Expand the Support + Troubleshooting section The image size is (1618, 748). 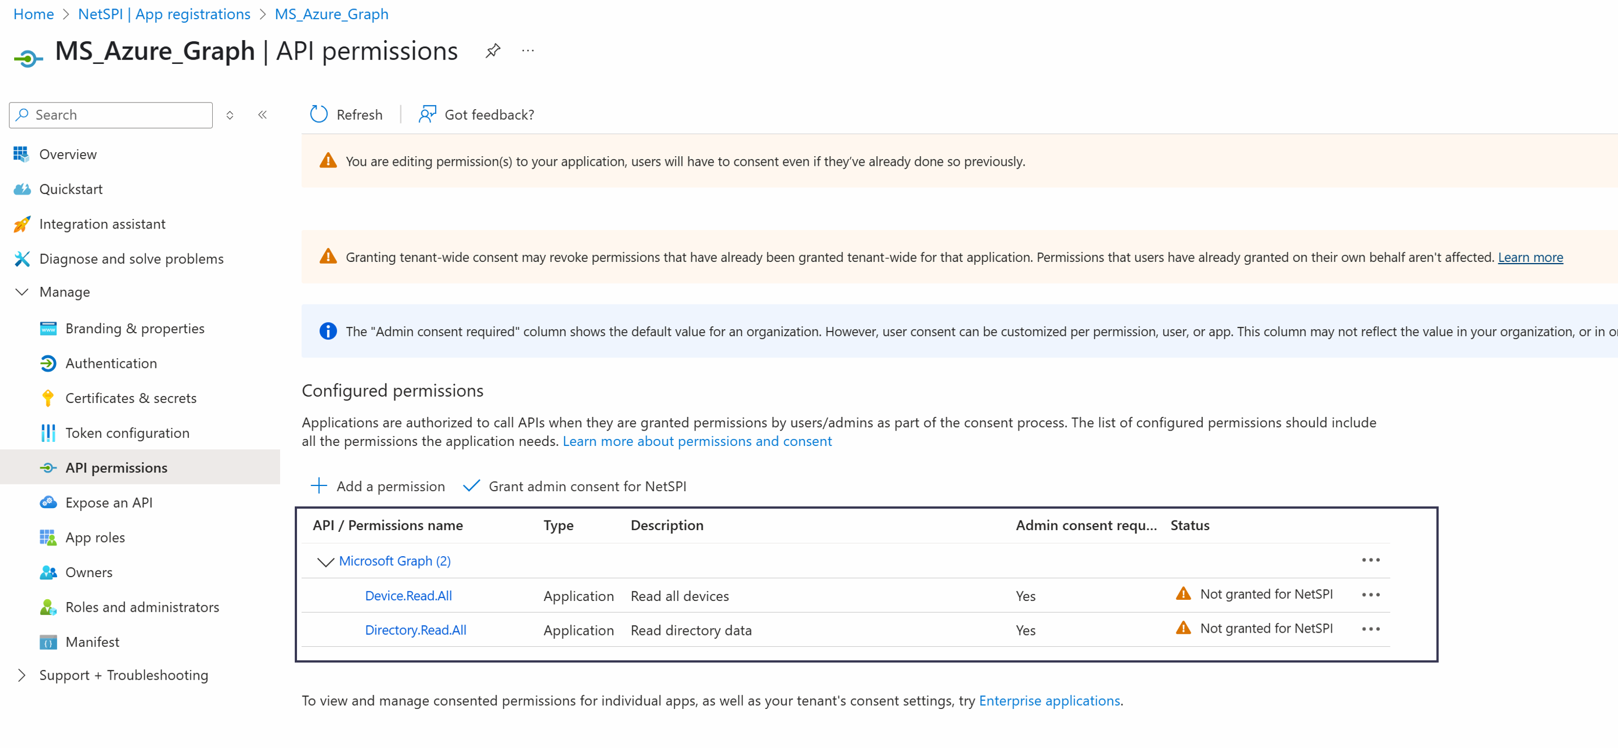(21, 675)
